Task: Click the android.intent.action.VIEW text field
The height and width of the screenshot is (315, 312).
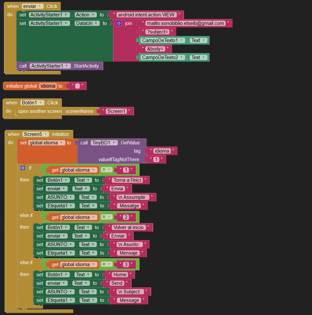Action: [146, 15]
